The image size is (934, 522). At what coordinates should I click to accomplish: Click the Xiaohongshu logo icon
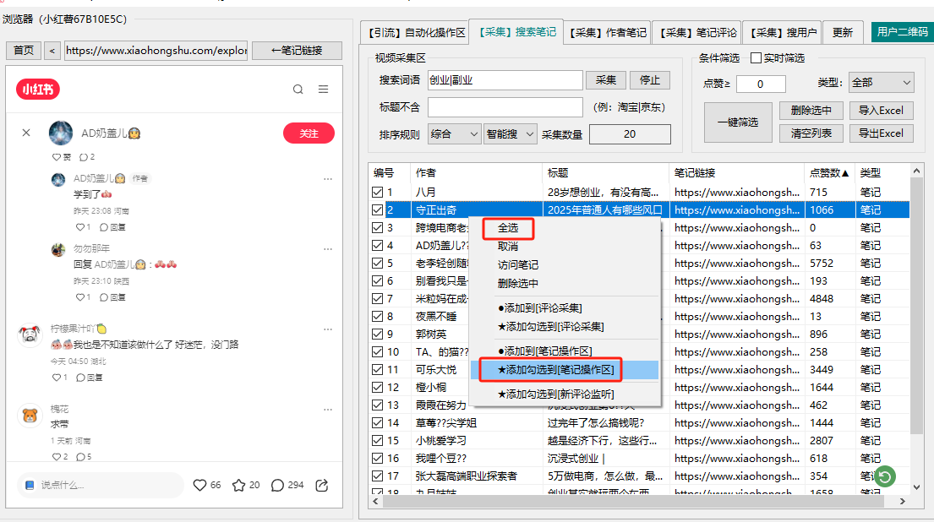coord(38,90)
